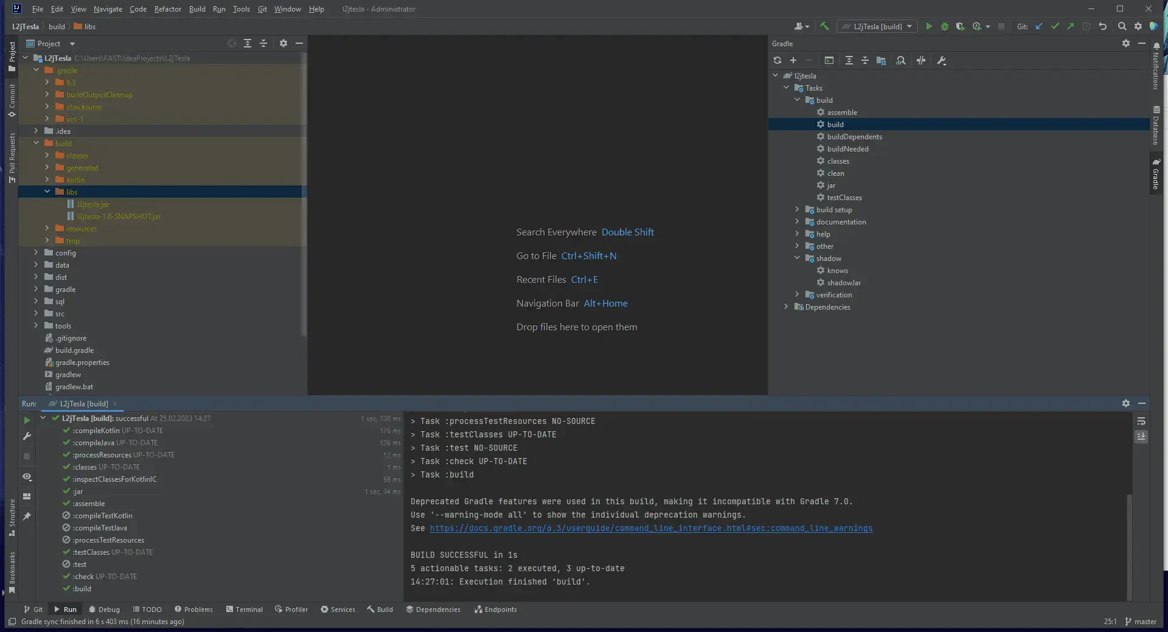Open the Tools menu
Image resolution: width=1168 pixels, height=632 pixels.
pos(242,9)
